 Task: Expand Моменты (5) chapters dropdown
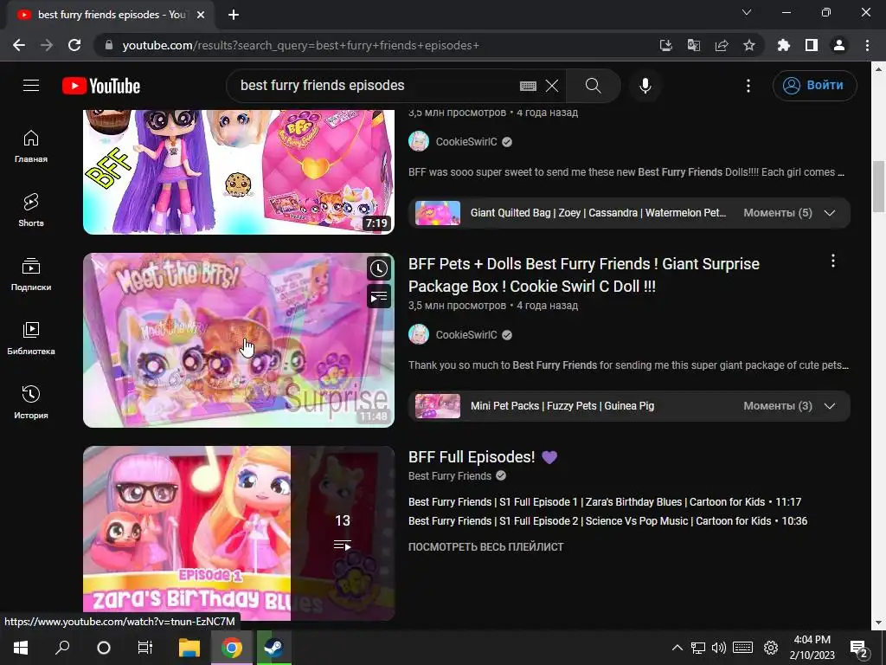coord(829,213)
